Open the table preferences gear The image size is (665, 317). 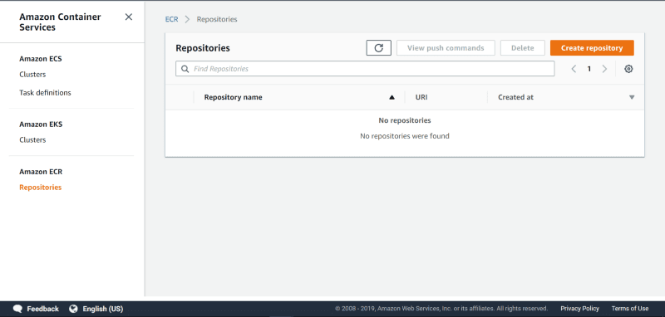(x=628, y=69)
